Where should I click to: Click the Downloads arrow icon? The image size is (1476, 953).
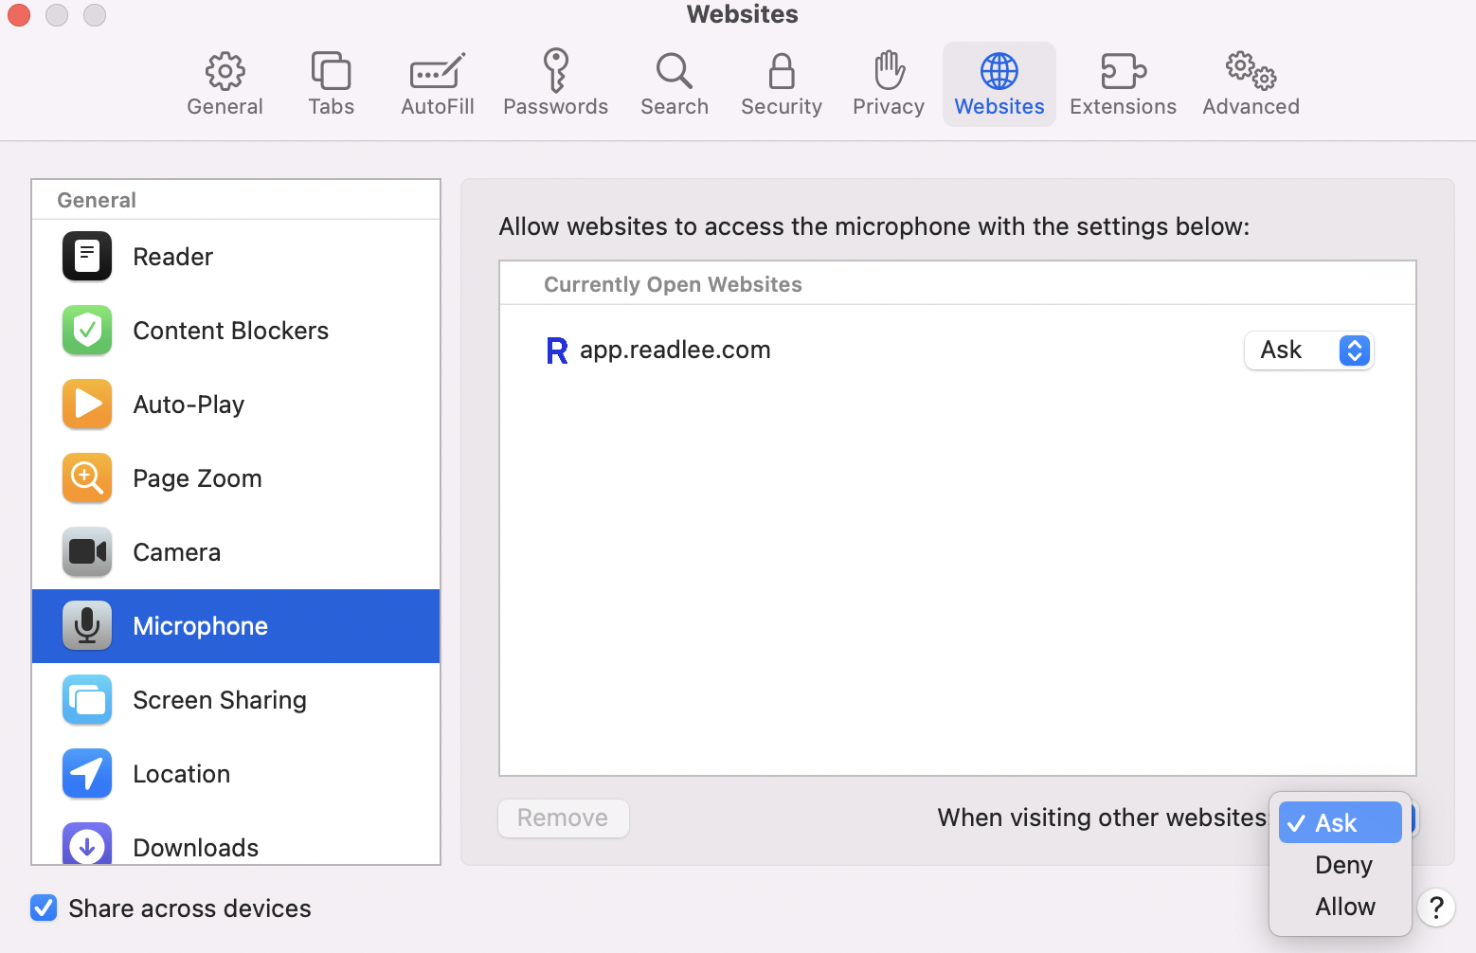point(87,843)
